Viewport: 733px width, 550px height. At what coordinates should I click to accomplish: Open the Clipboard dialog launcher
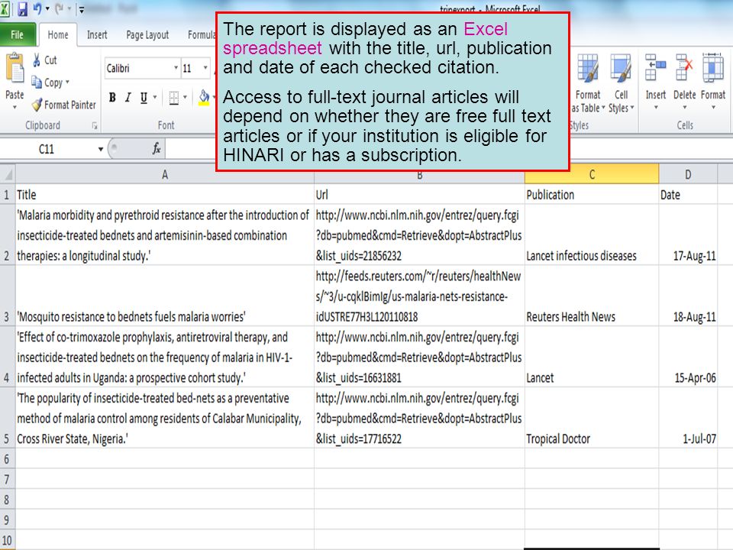click(95, 125)
